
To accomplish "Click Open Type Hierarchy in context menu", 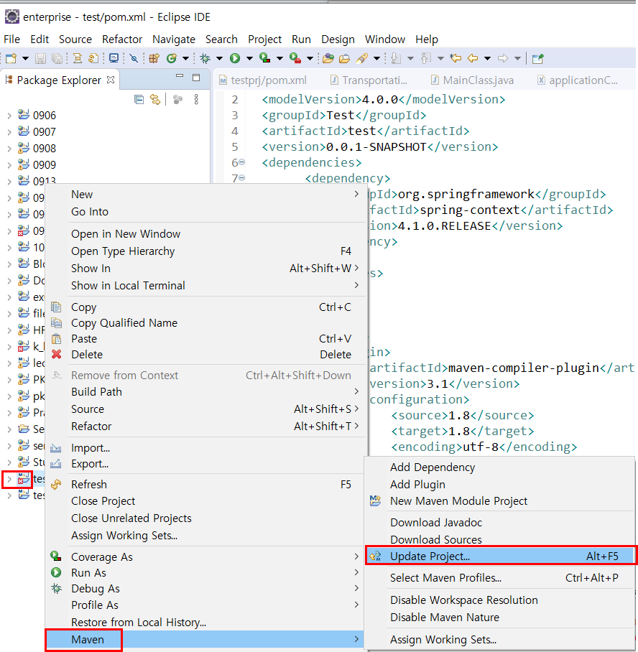I will (x=206, y=251).
